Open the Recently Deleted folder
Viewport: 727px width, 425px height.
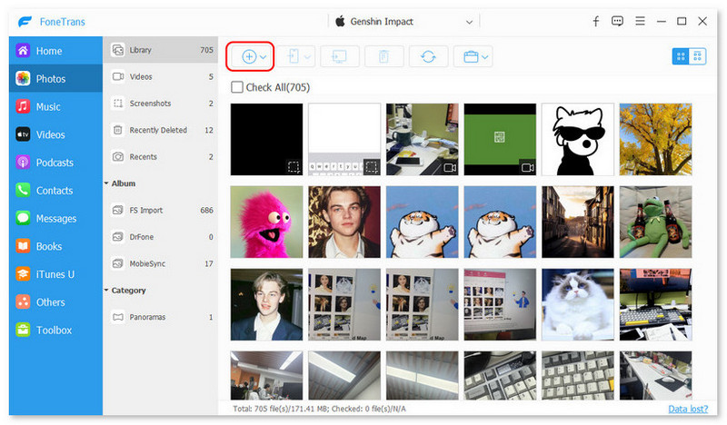click(161, 130)
